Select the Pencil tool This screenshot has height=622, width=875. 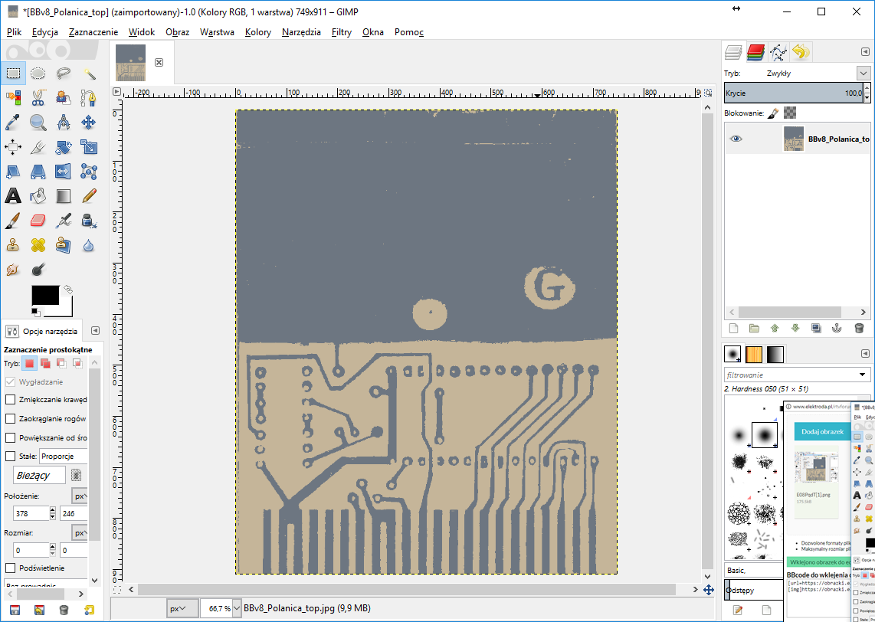89,196
